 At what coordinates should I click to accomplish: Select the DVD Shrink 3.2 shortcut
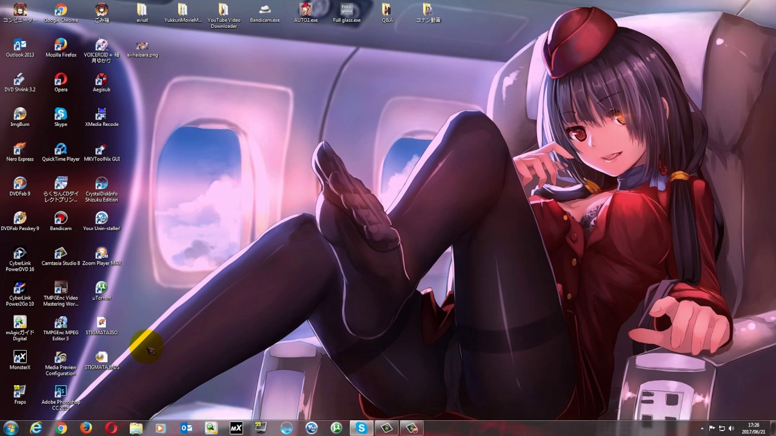pyautogui.click(x=20, y=82)
